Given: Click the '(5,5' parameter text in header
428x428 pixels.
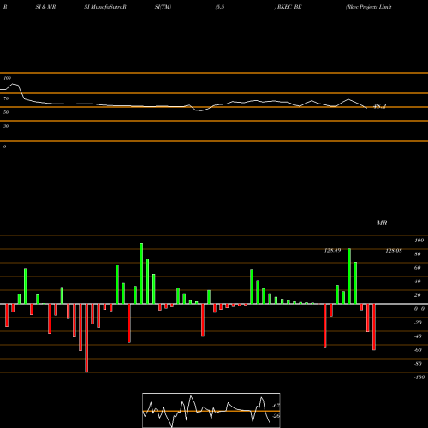Looking at the screenshot, I should [220, 7].
